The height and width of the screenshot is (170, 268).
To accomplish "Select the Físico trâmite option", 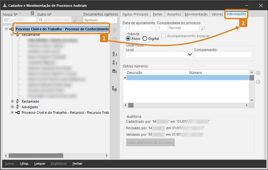I will click(128, 39).
